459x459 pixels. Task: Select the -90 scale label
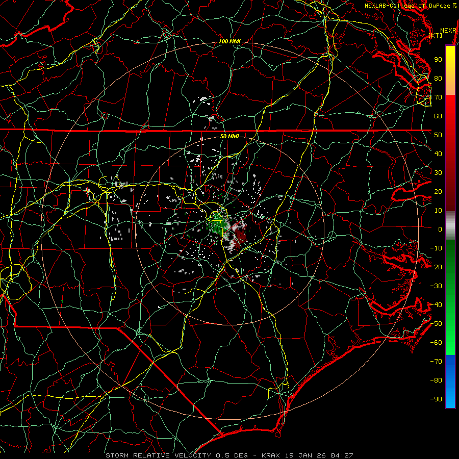pyautogui.click(x=436, y=399)
